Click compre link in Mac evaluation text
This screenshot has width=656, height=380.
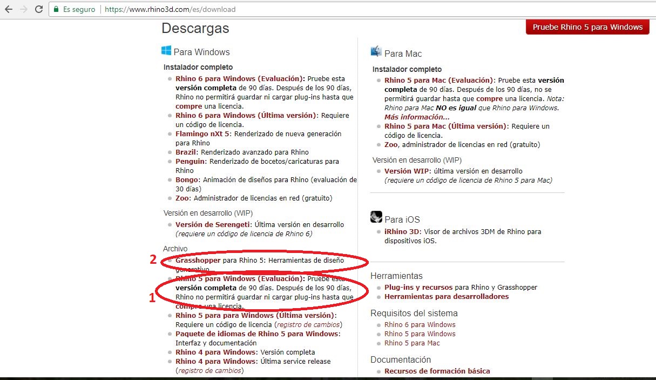(489, 98)
